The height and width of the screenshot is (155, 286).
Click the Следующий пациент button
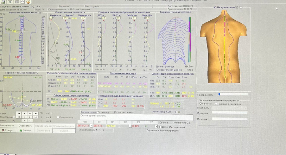[64, 126]
